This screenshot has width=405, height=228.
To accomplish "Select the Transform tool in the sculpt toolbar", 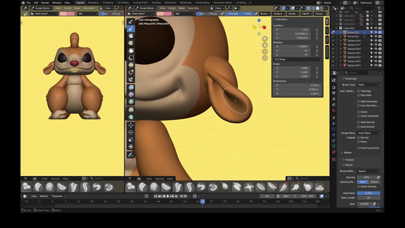I will [x=131, y=147].
